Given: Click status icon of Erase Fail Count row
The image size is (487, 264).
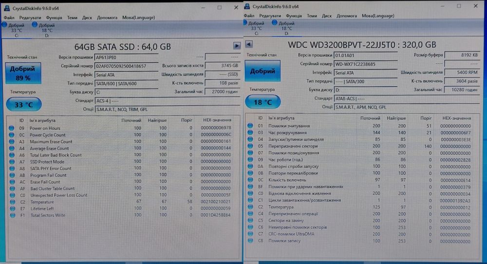Looking at the screenshot, I should click(12, 182).
